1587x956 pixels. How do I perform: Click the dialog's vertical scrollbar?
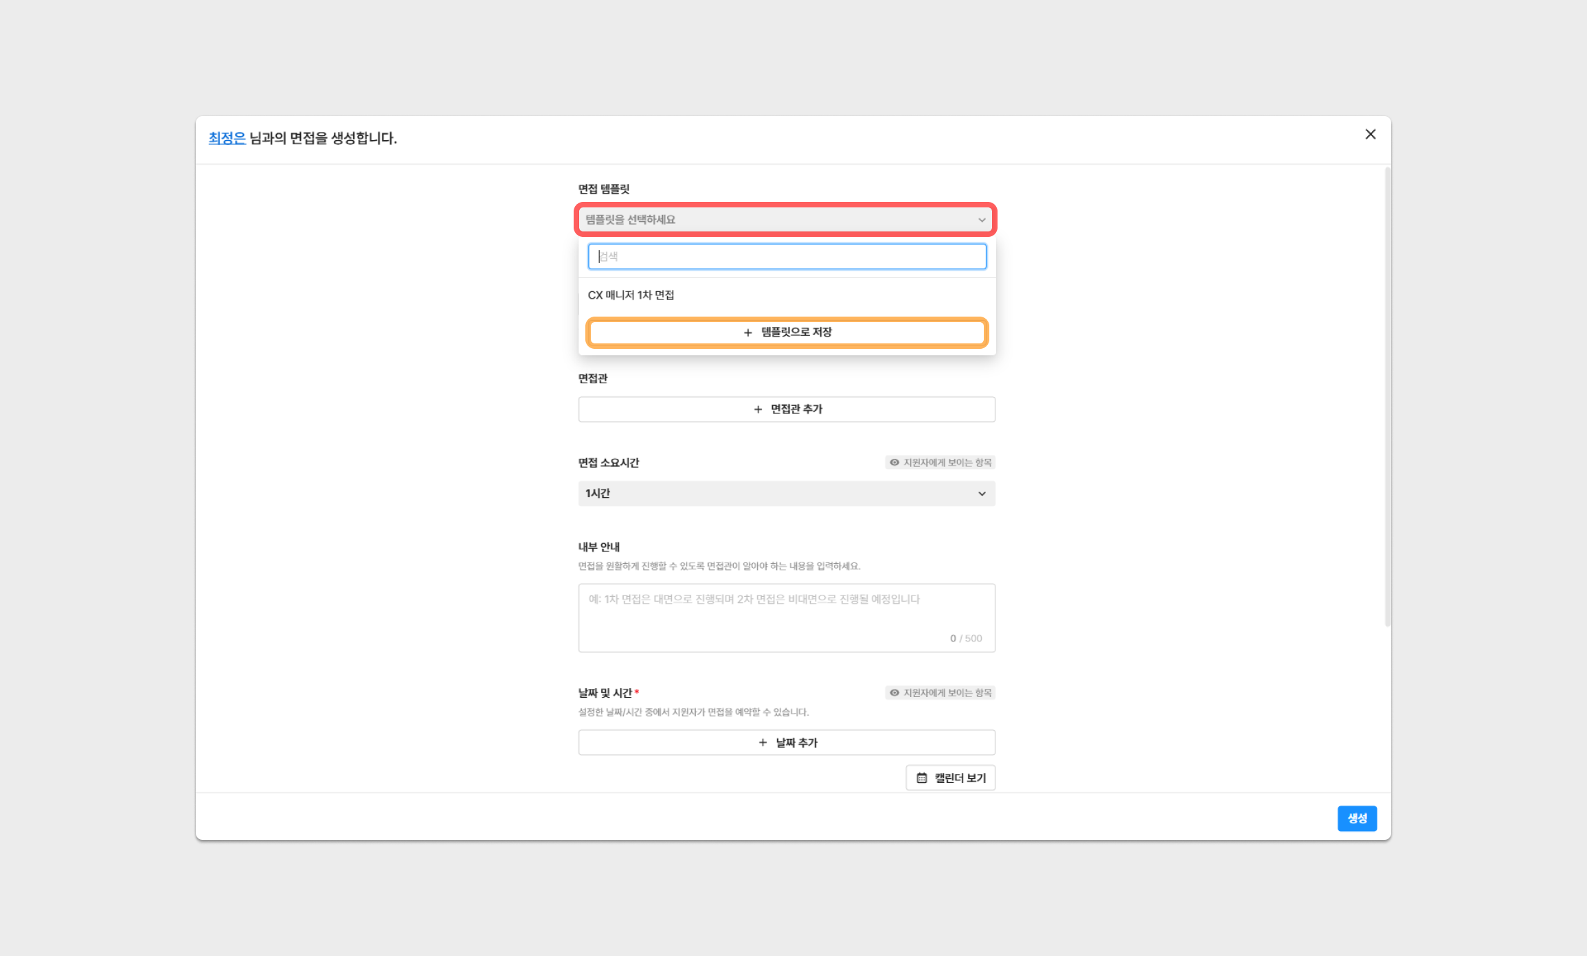(1387, 396)
